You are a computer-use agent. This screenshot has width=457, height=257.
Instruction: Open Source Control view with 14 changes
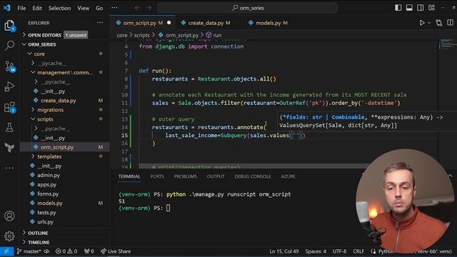tap(9, 66)
